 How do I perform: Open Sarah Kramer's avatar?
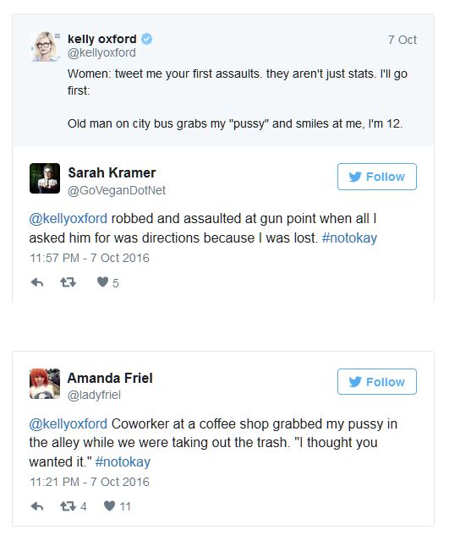(x=45, y=178)
